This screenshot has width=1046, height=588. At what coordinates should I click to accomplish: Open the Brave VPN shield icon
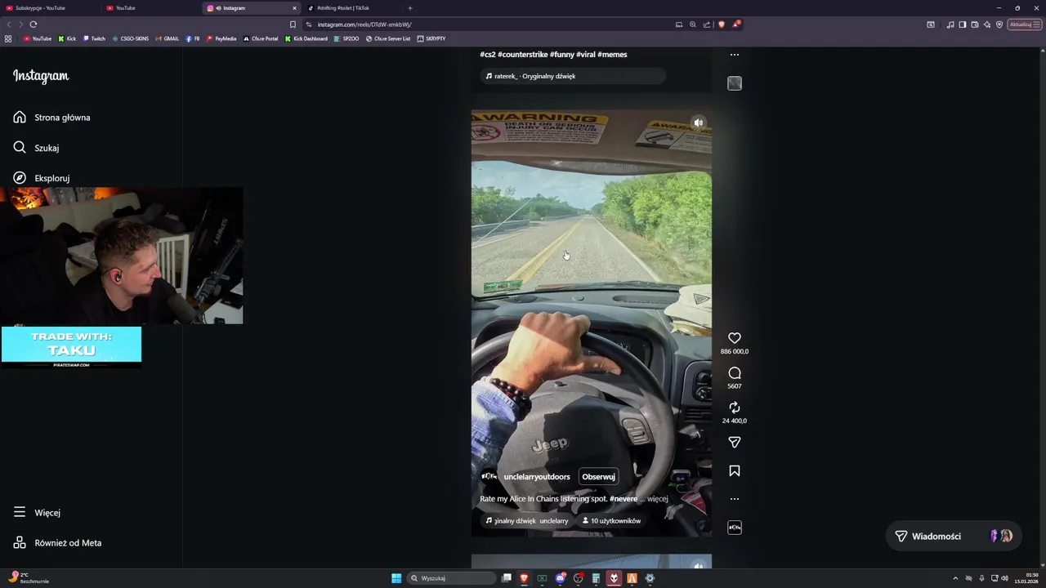(x=999, y=24)
